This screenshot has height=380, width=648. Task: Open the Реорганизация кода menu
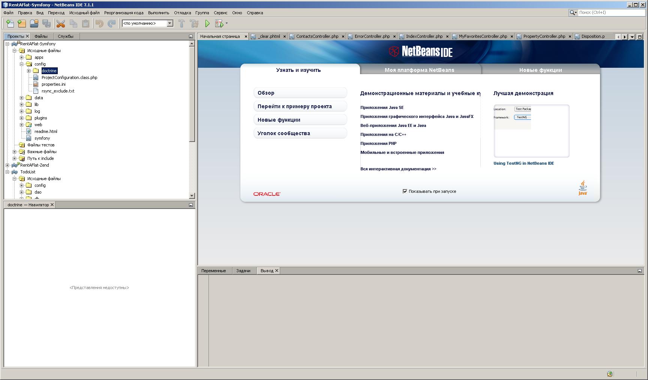point(124,13)
